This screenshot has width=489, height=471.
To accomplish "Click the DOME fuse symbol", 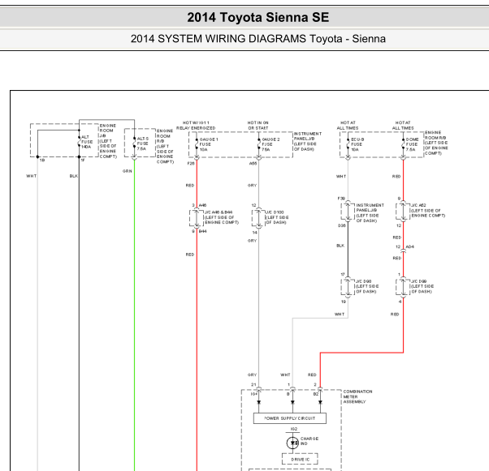I will point(403,143).
